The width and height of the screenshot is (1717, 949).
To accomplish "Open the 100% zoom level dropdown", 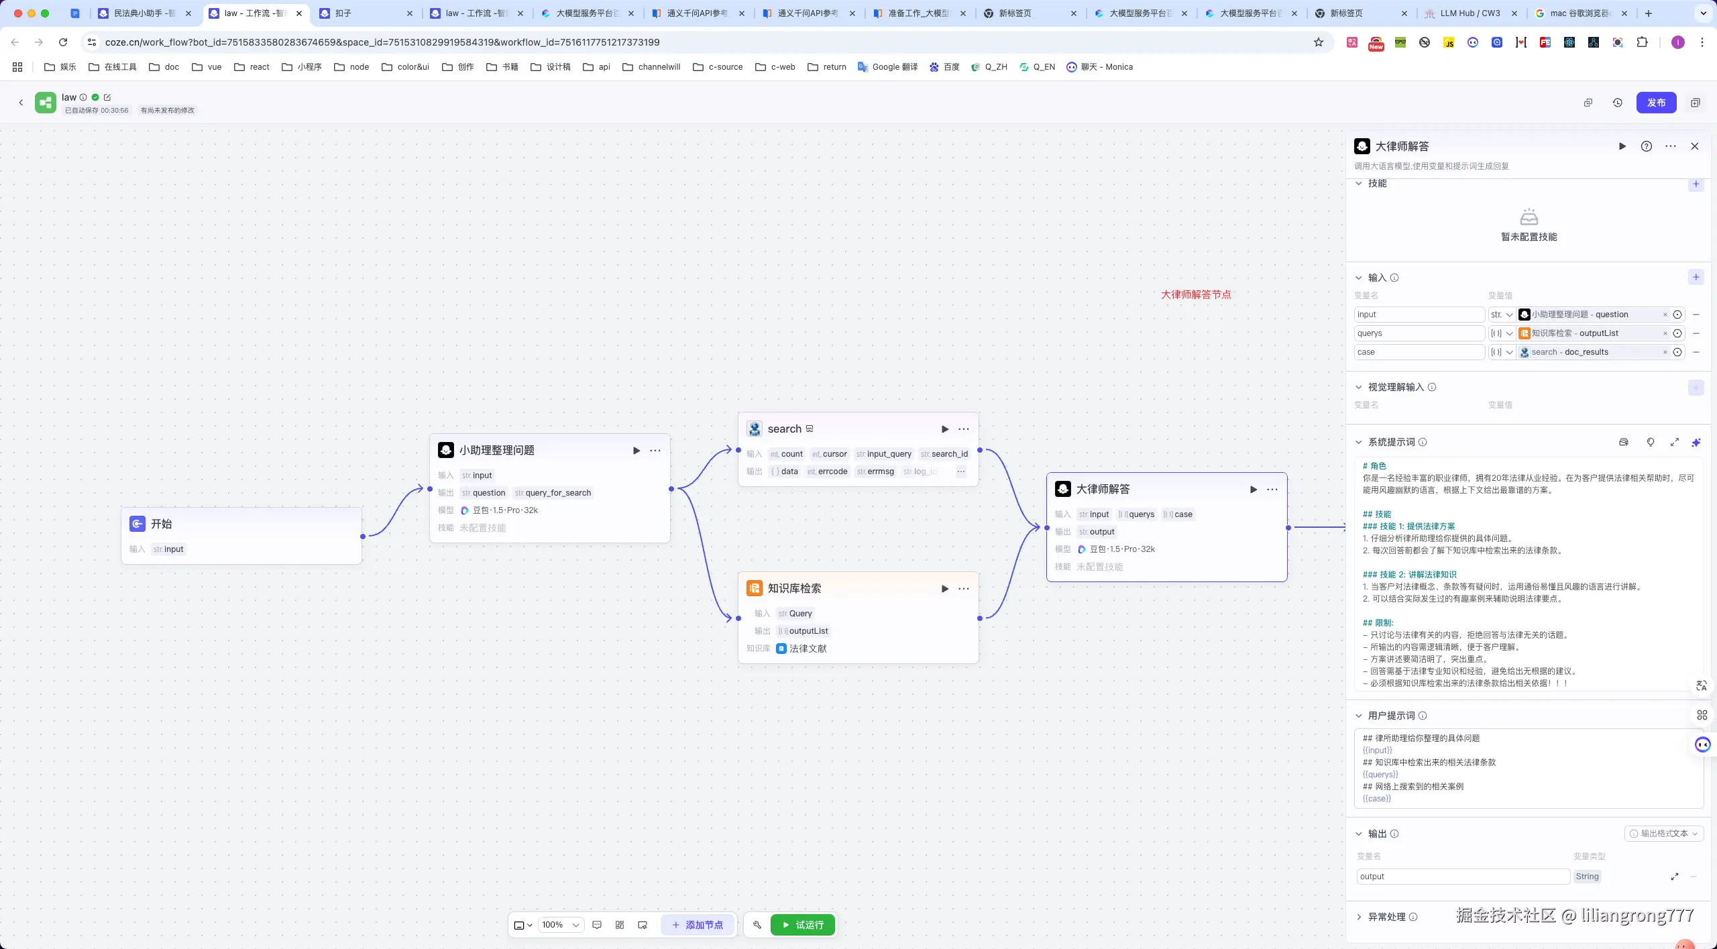I will tap(560, 925).
